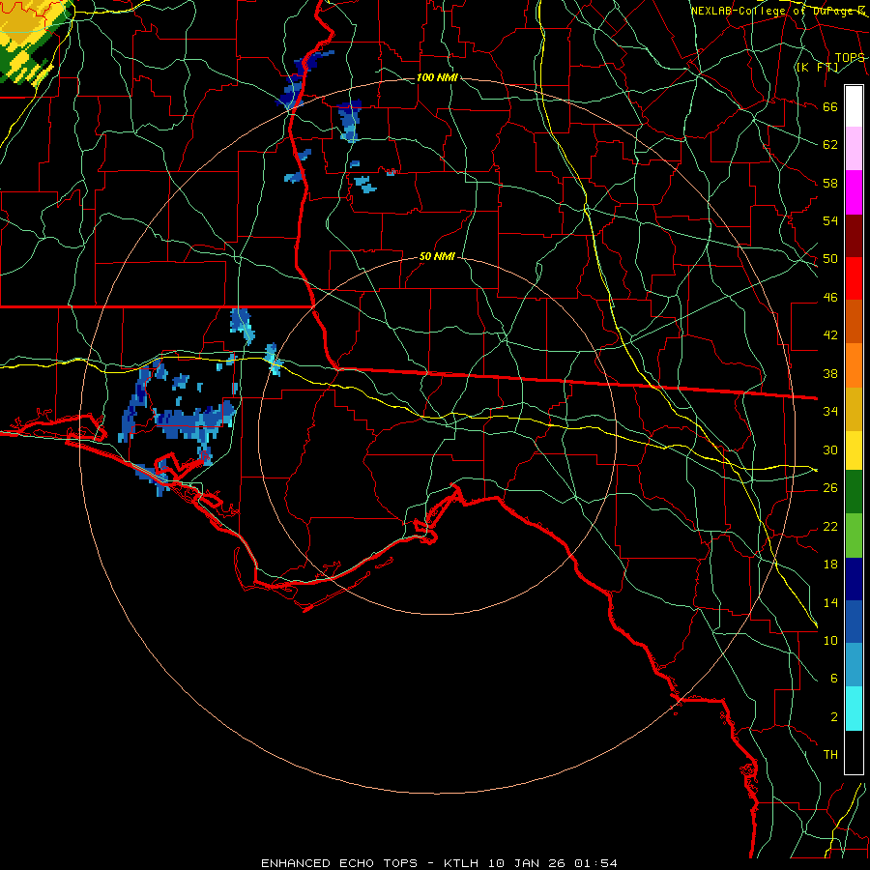Select the 6 scale label
Image resolution: width=870 pixels, height=870 pixels.
click(834, 678)
